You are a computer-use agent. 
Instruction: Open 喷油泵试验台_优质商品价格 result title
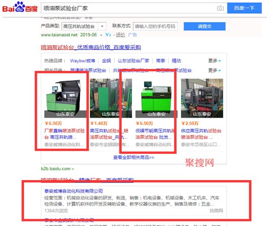(90, 47)
